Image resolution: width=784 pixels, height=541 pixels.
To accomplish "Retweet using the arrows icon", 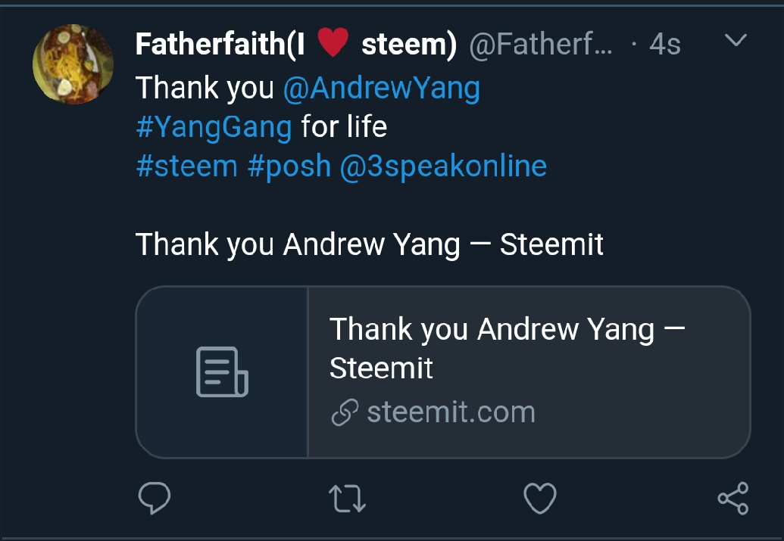I will tap(347, 499).
